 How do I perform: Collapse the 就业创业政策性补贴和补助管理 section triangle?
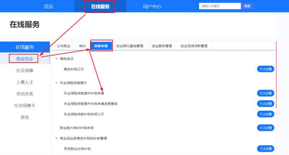point(56,138)
